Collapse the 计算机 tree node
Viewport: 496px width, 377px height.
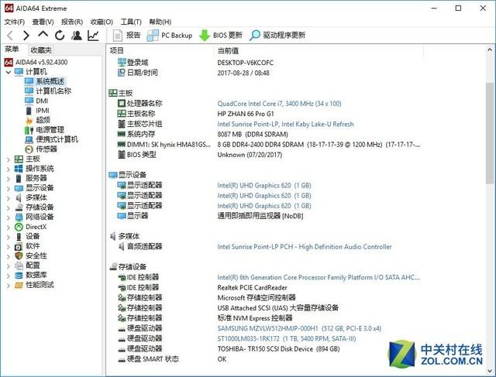coord(9,72)
